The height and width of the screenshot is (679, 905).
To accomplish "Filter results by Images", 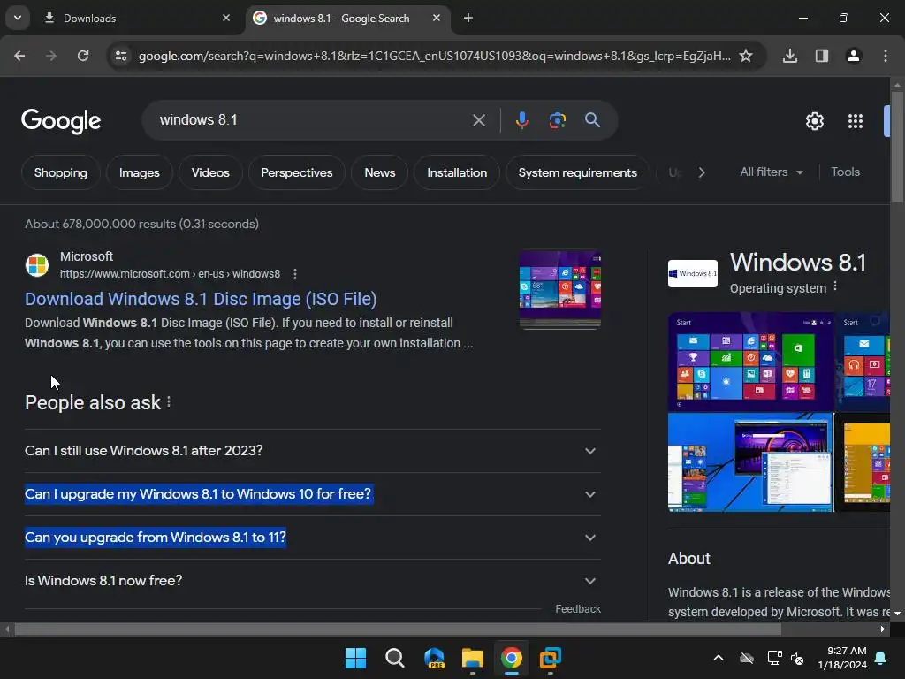I will click(139, 172).
